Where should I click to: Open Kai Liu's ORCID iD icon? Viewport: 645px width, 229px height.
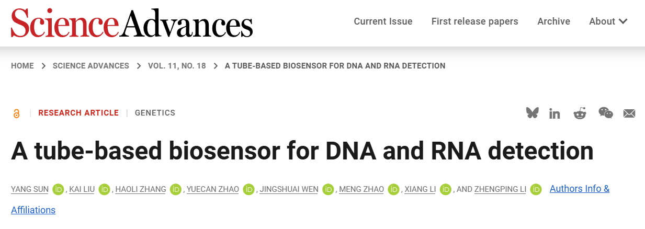coord(104,189)
